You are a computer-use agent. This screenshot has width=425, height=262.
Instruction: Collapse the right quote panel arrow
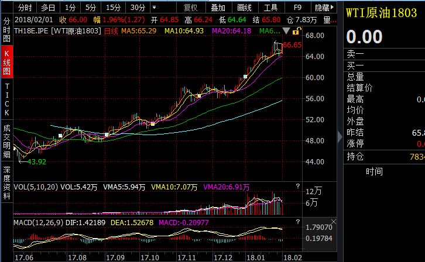coord(340,137)
